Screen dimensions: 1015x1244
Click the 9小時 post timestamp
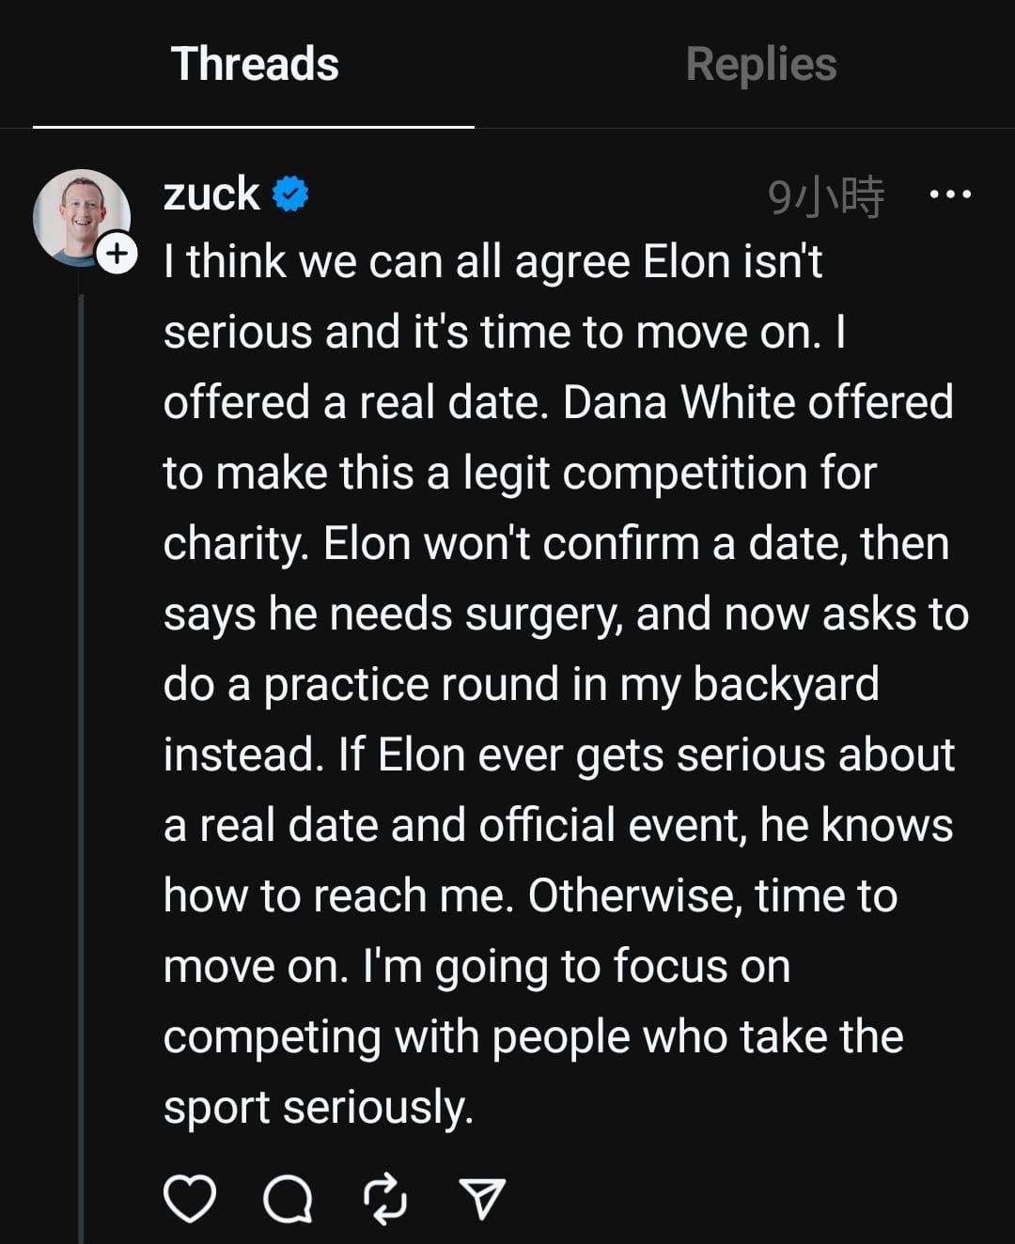coord(826,196)
